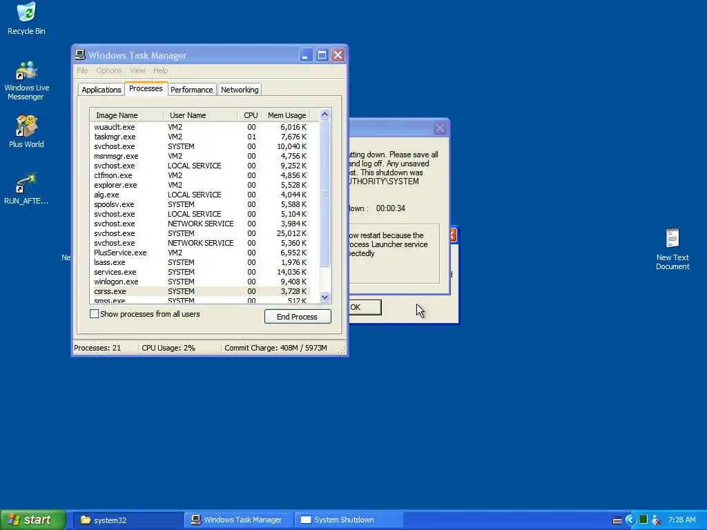Click the Windows Task Manager taskbar button
This screenshot has width=707, height=530.
(x=238, y=520)
